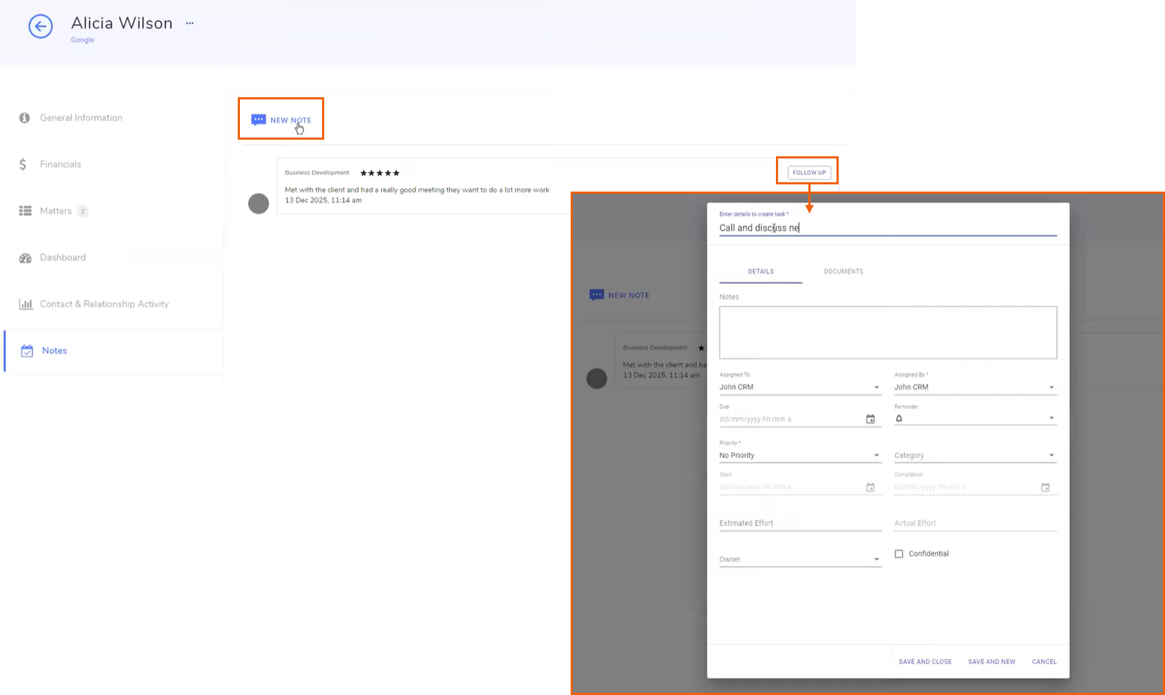Open the Start date calendar icon

[x=870, y=488]
